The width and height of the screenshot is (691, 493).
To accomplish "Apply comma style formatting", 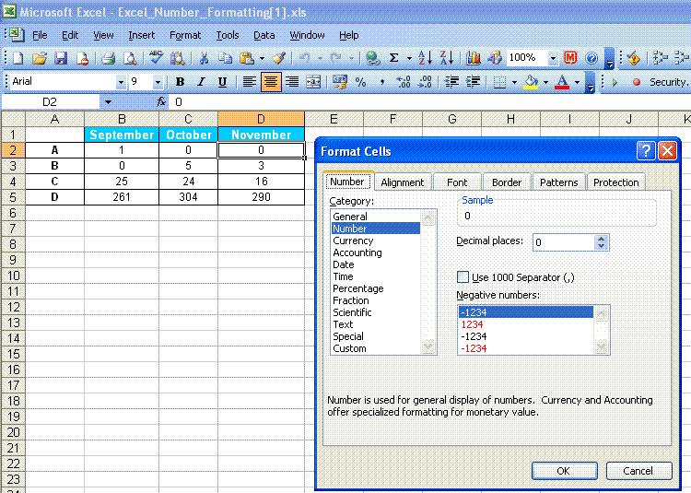I will click(x=382, y=82).
